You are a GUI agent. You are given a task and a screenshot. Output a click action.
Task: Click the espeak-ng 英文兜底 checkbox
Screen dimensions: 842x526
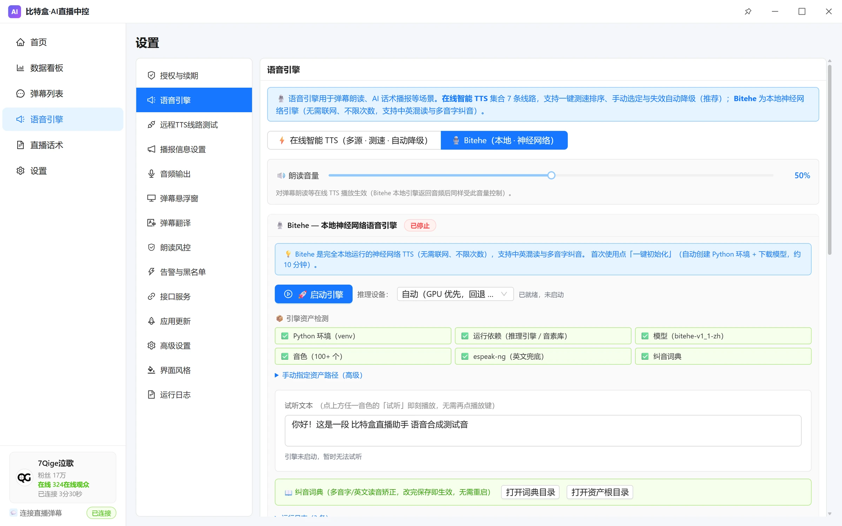(465, 356)
